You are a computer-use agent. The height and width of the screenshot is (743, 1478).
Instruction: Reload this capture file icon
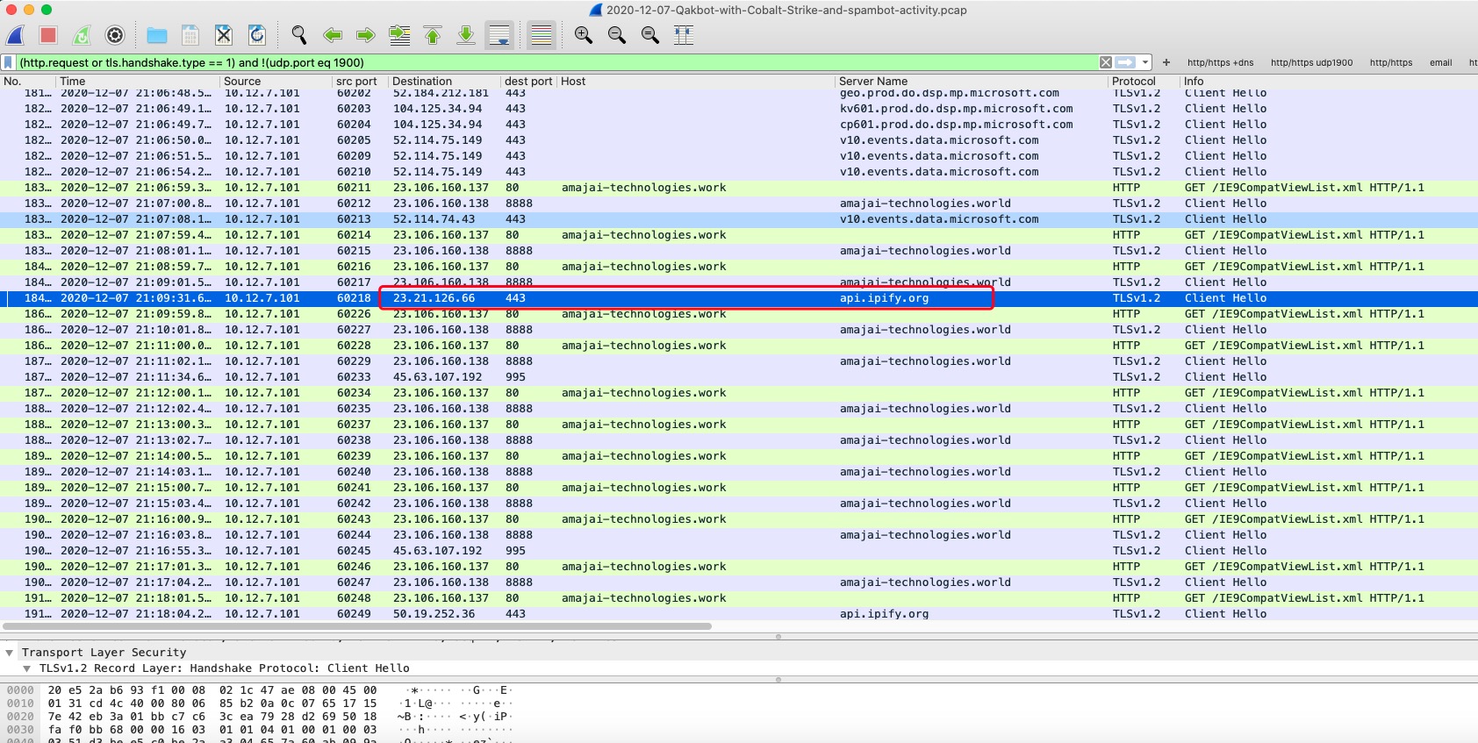point(257,35)
